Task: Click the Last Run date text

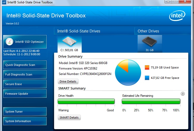Action: (x=22, y=51)
